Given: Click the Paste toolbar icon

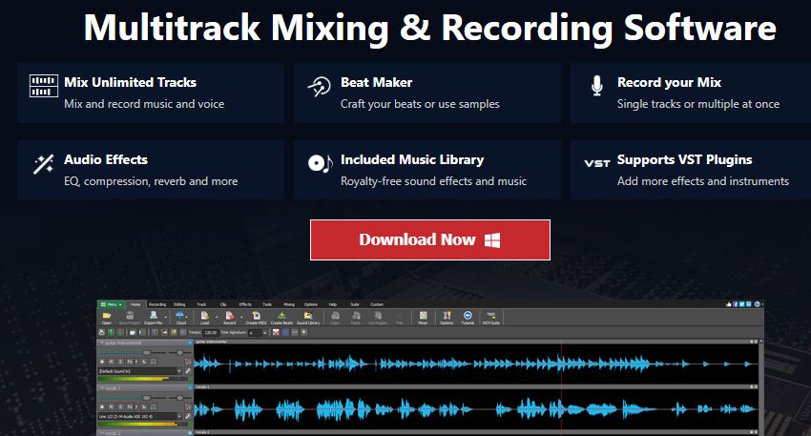Looking at the screenshot, I should 356,318.
